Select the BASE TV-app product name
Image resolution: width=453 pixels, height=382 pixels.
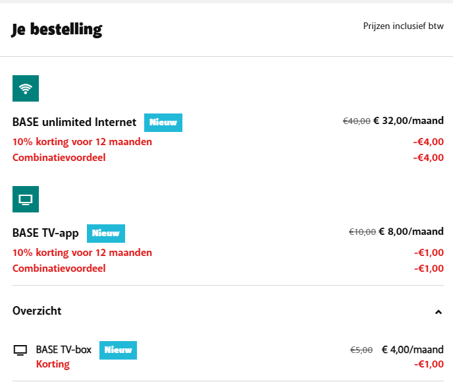coord(45,233)
